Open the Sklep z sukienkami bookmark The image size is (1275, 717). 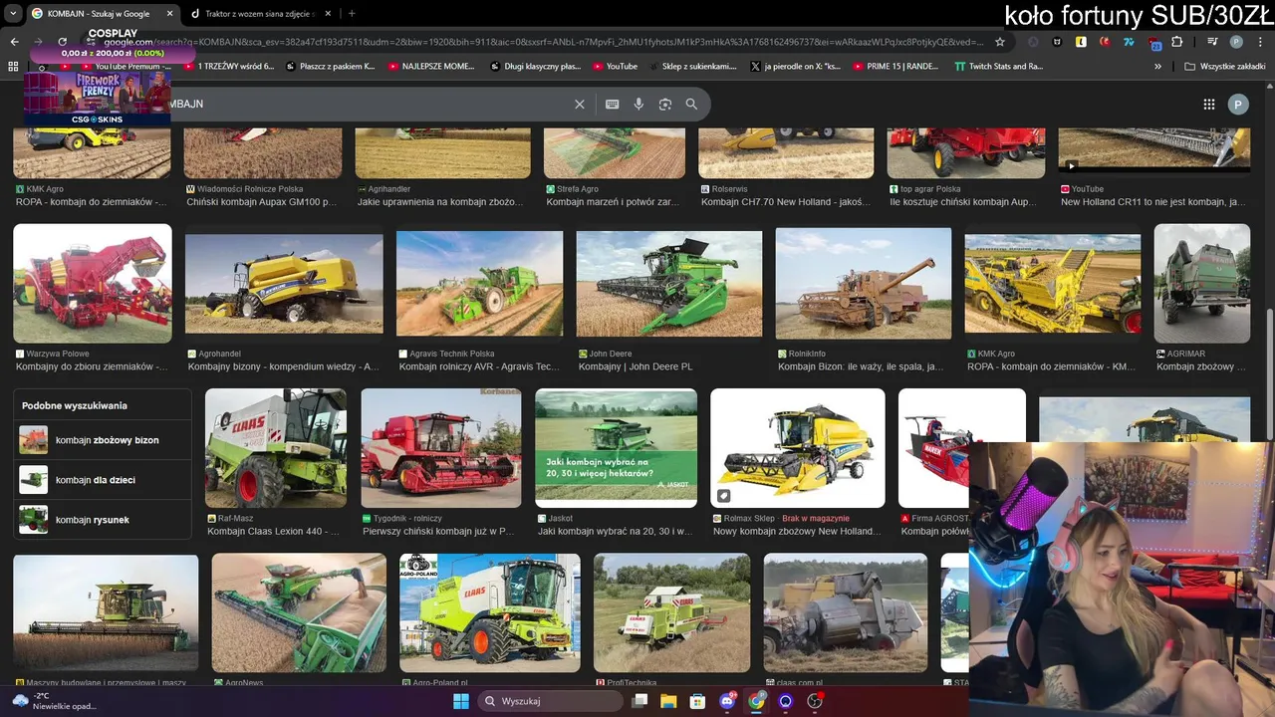coord(691,67)
